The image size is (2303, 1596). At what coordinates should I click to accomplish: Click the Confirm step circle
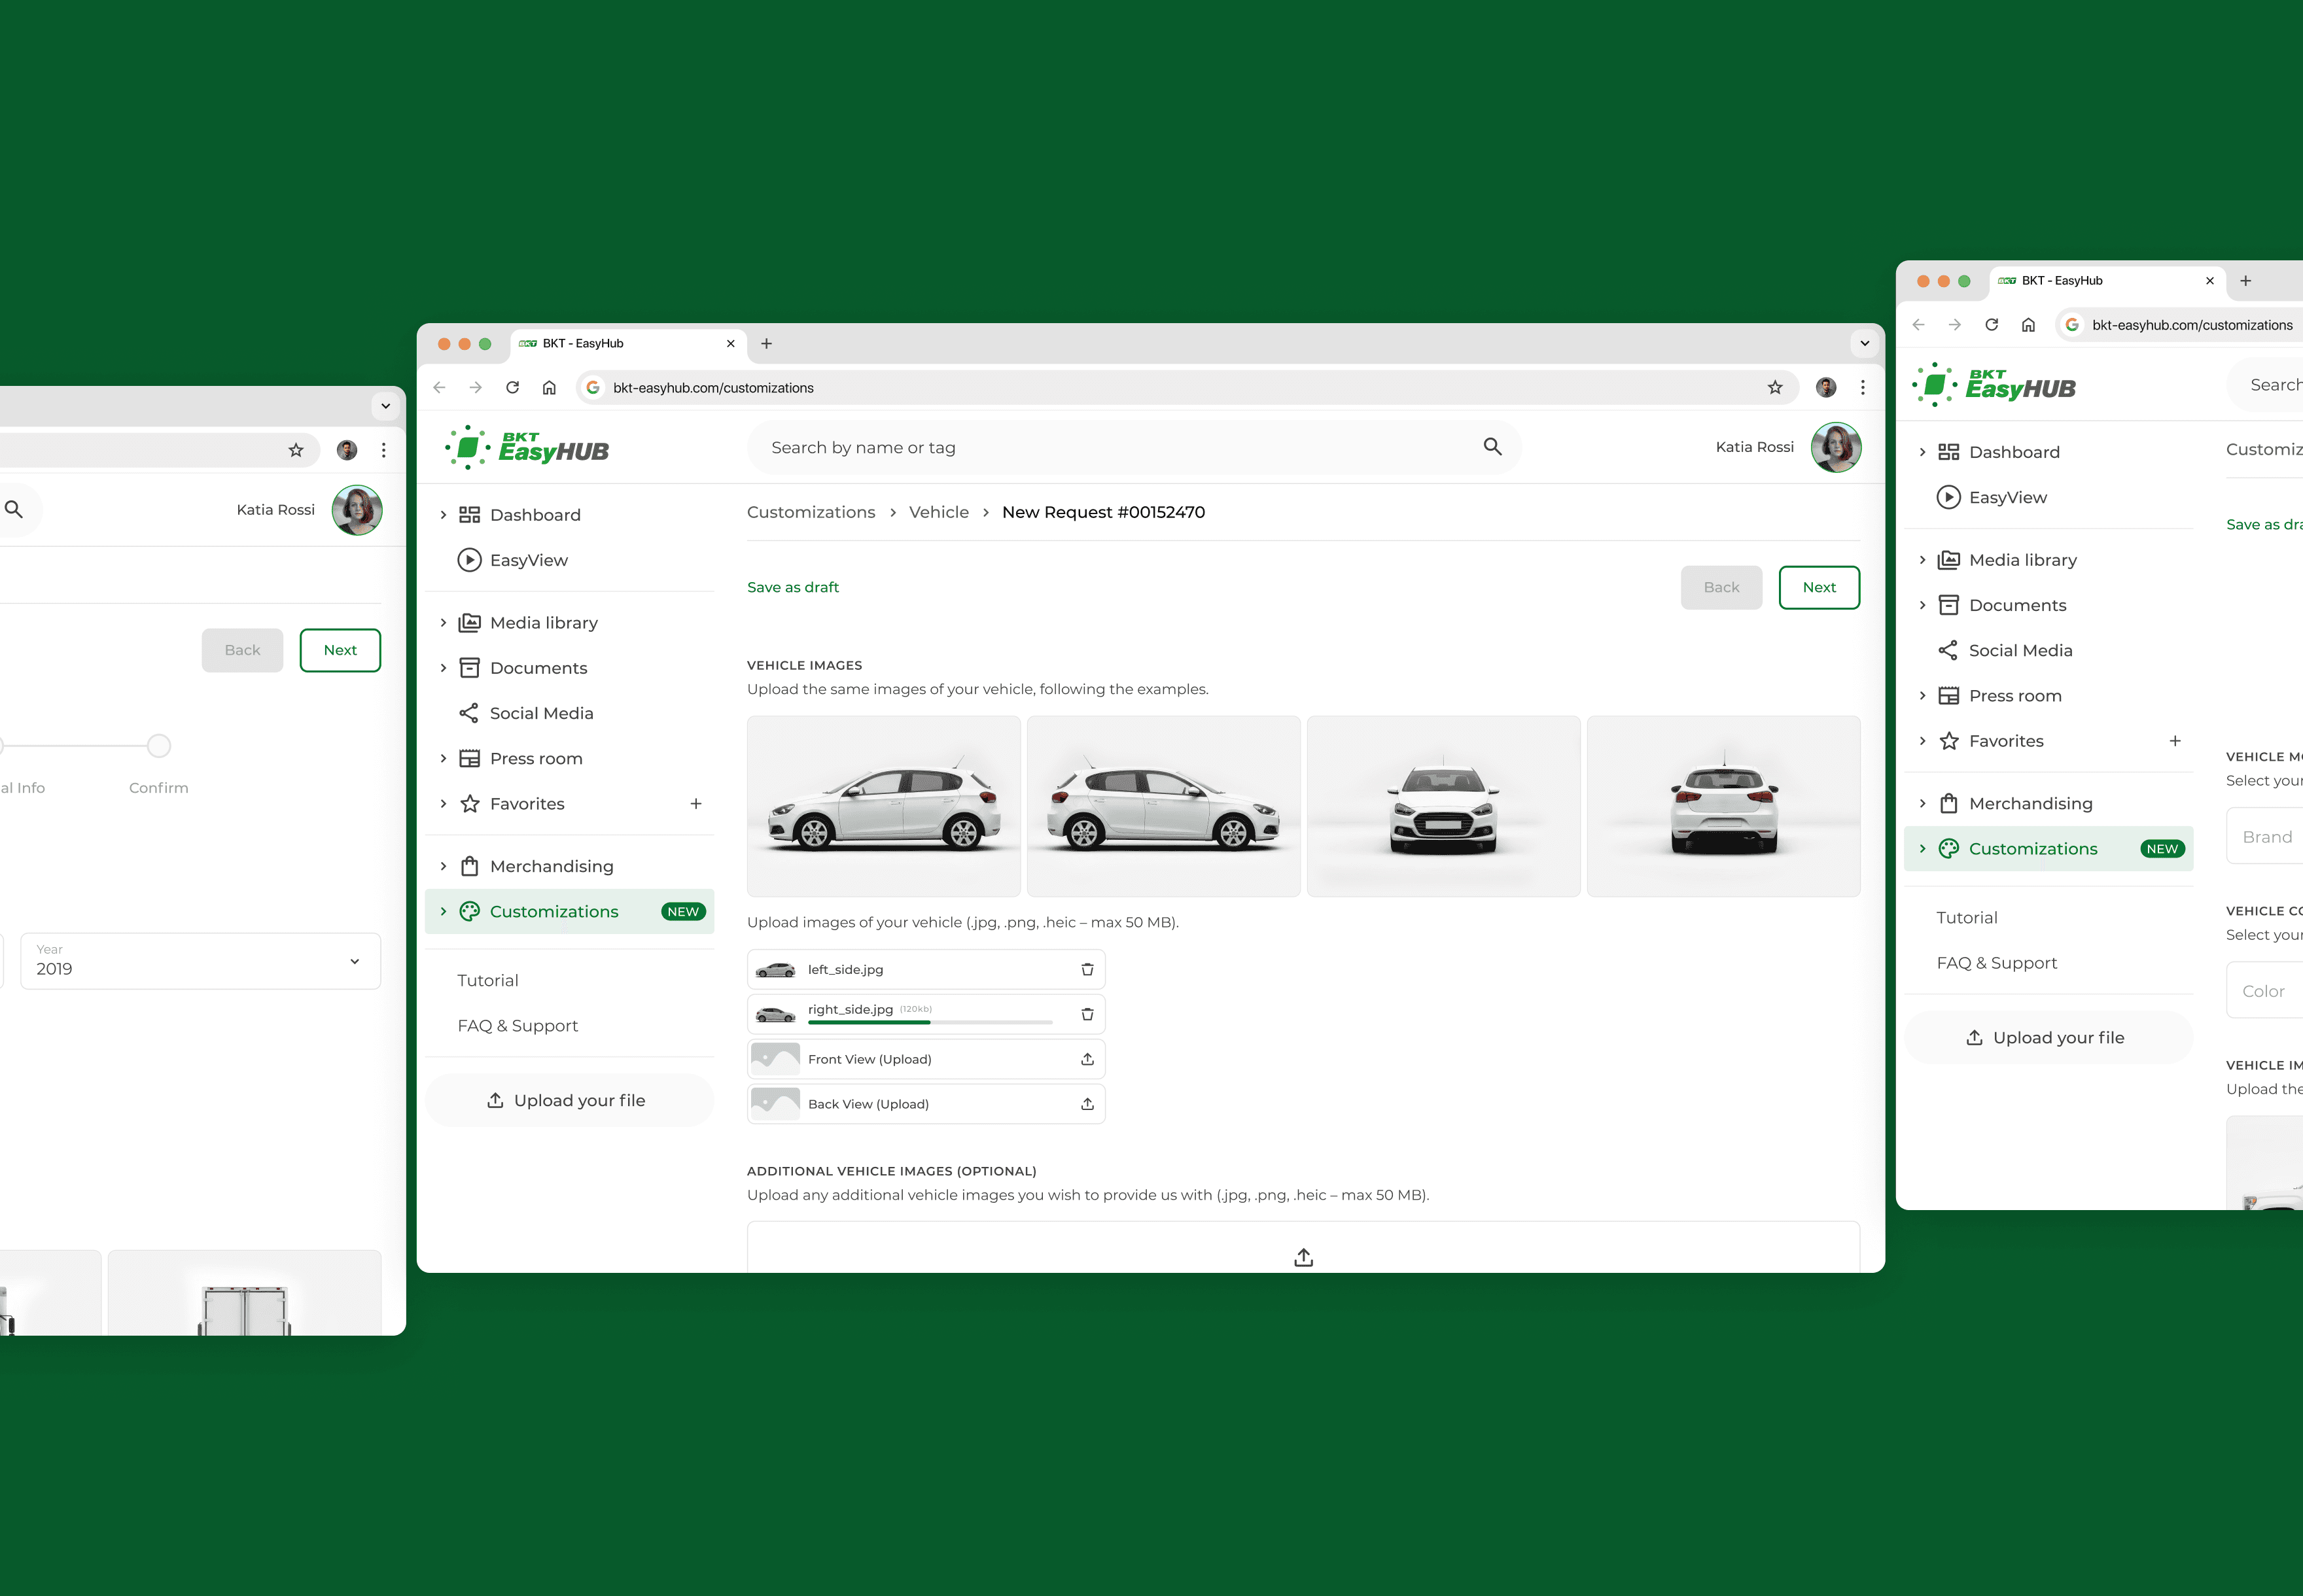[159, 746]
